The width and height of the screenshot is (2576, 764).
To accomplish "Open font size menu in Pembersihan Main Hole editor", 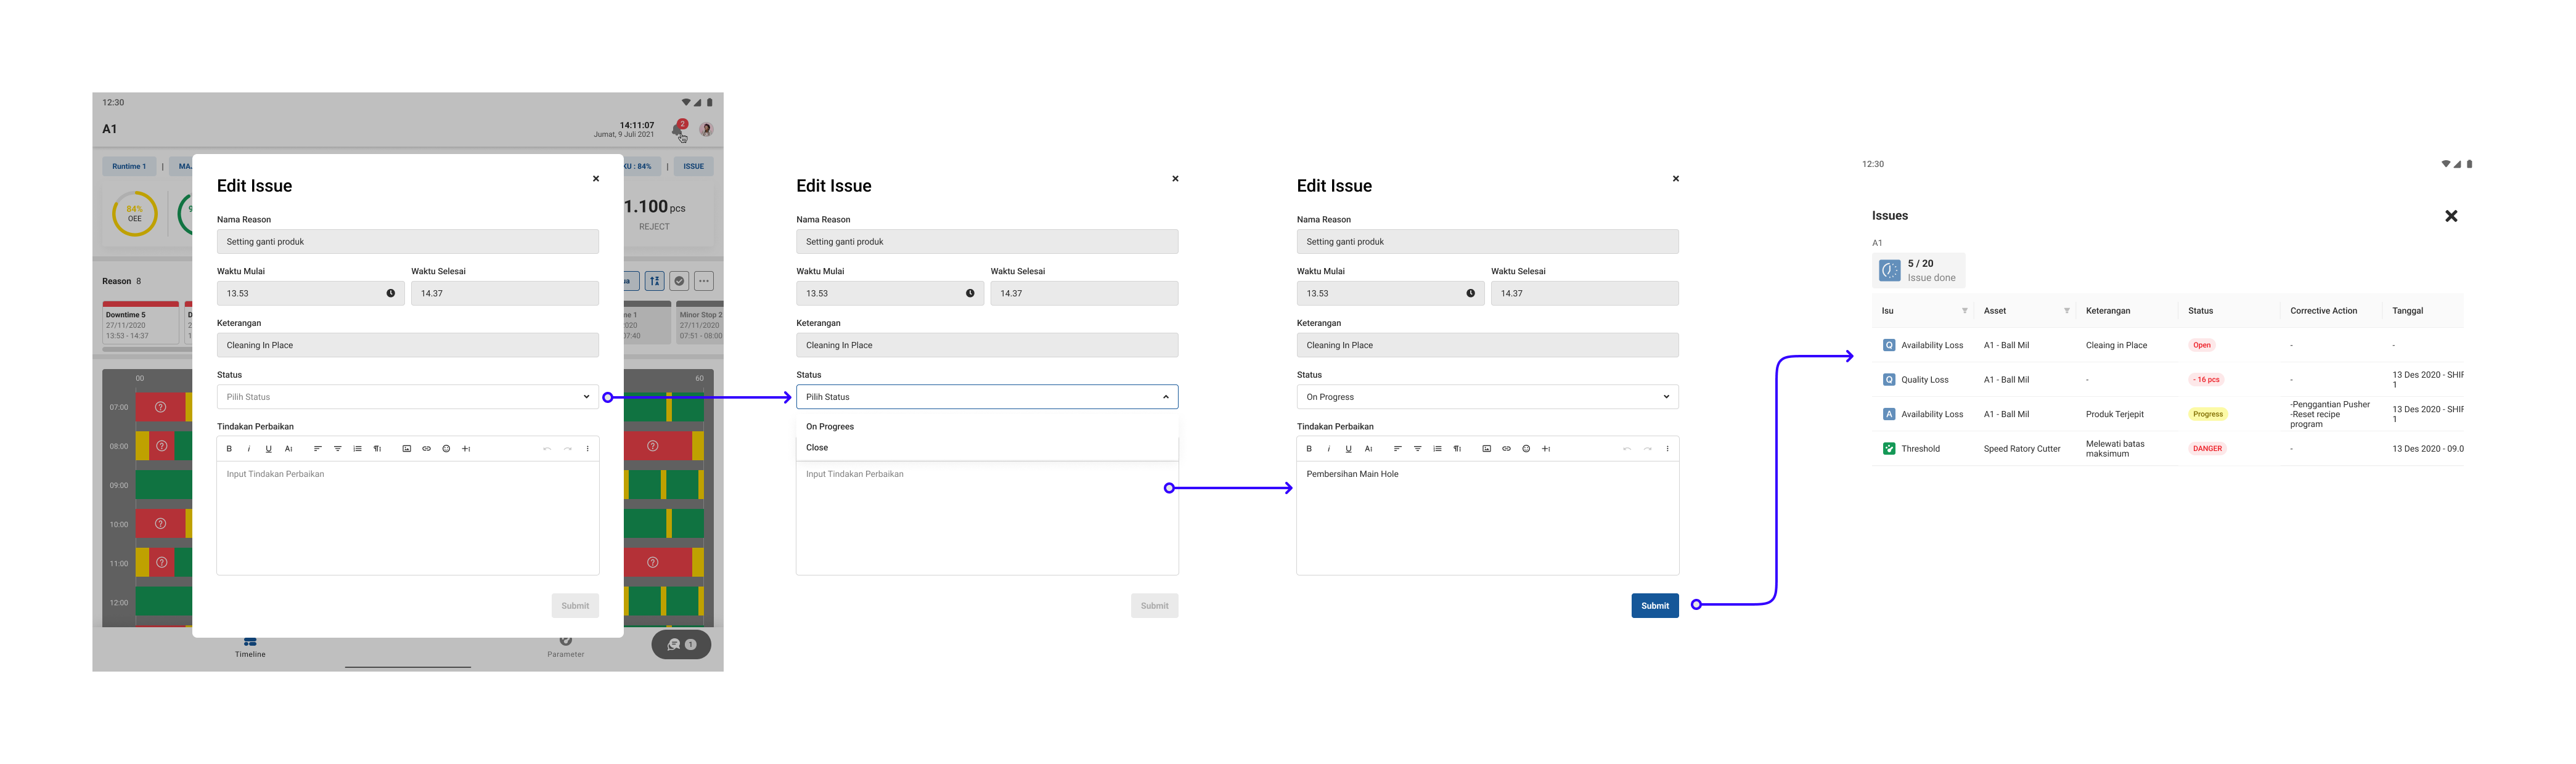I will point(1368,449).
